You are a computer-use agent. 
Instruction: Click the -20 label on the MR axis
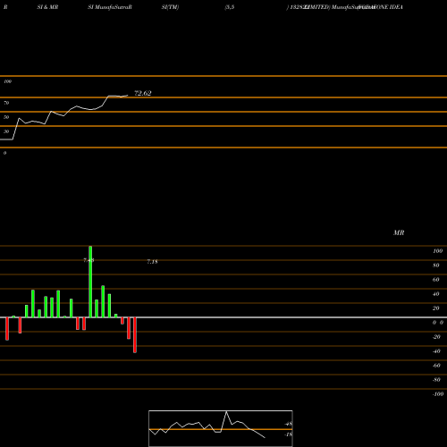436,337
